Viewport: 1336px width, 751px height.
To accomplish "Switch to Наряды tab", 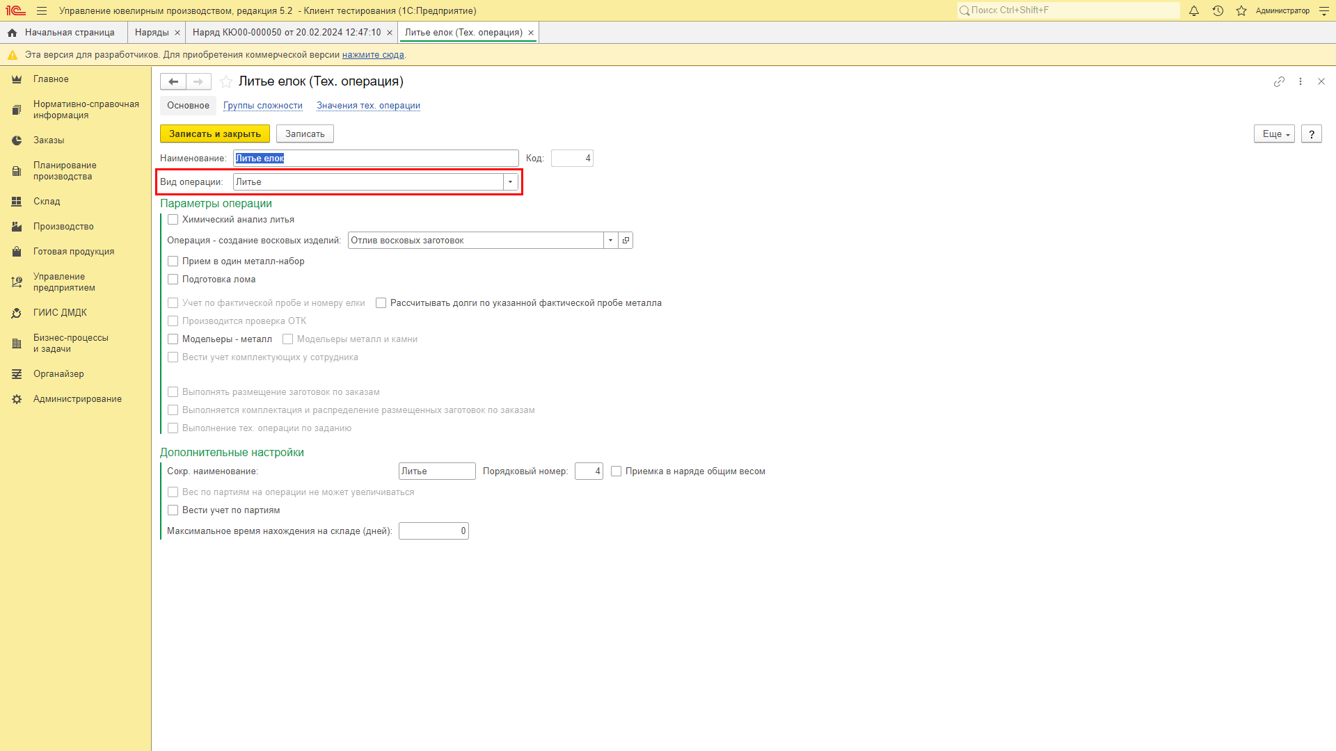I will [x=152, y=33].
